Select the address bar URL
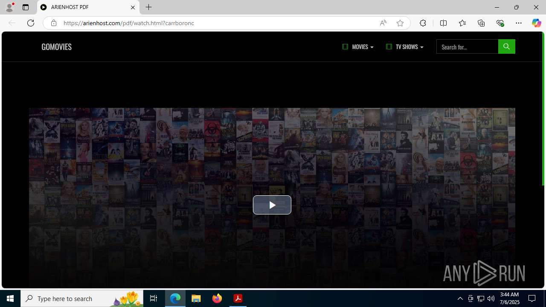Viewport: 546px width, 307px height. (x=129, y=23)
